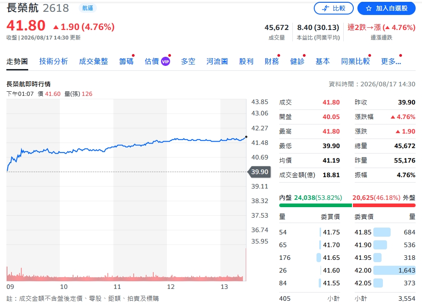Image resolution: width=422 pixels, height=308 pixels.
Task: Click ask volume 1,643
Action: 407,270
